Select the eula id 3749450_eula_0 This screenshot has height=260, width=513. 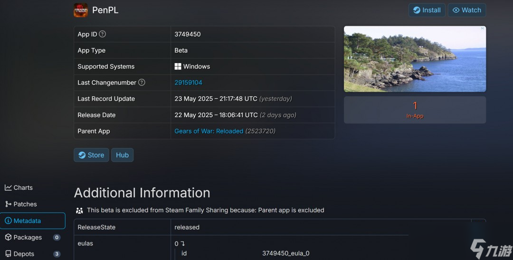pos(285,253)
